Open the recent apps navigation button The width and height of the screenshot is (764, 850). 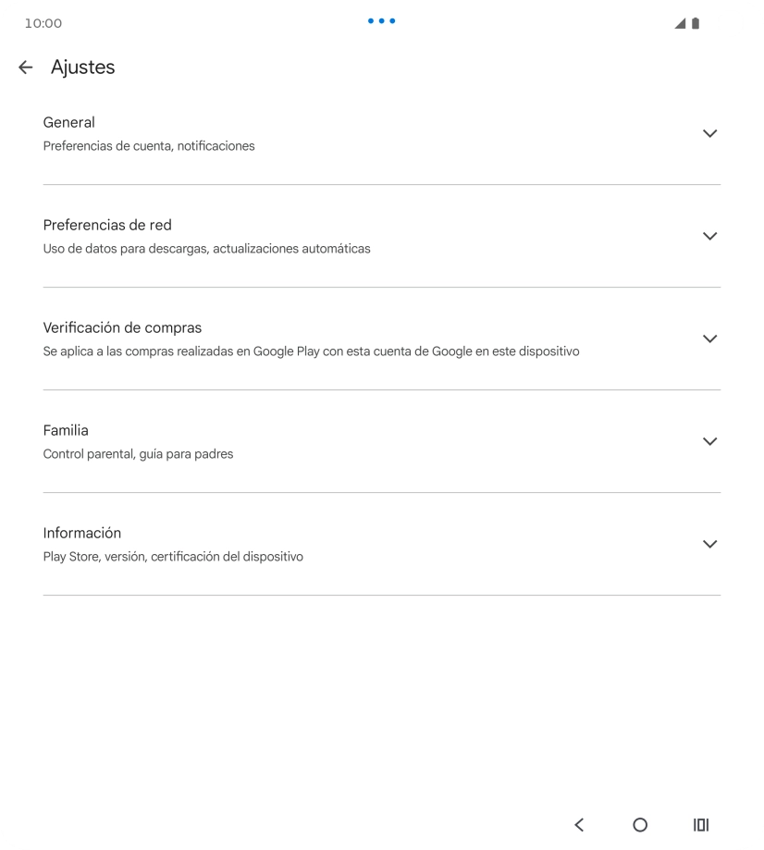click(x=700, y=824)
